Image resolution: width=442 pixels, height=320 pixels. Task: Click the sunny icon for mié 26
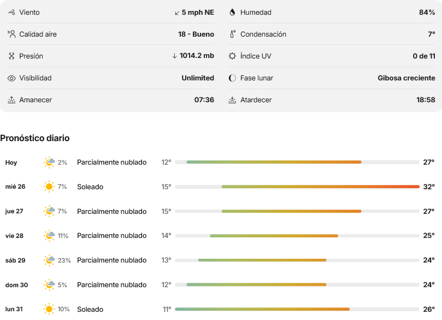pyautogui.click(x=49, y=187)
